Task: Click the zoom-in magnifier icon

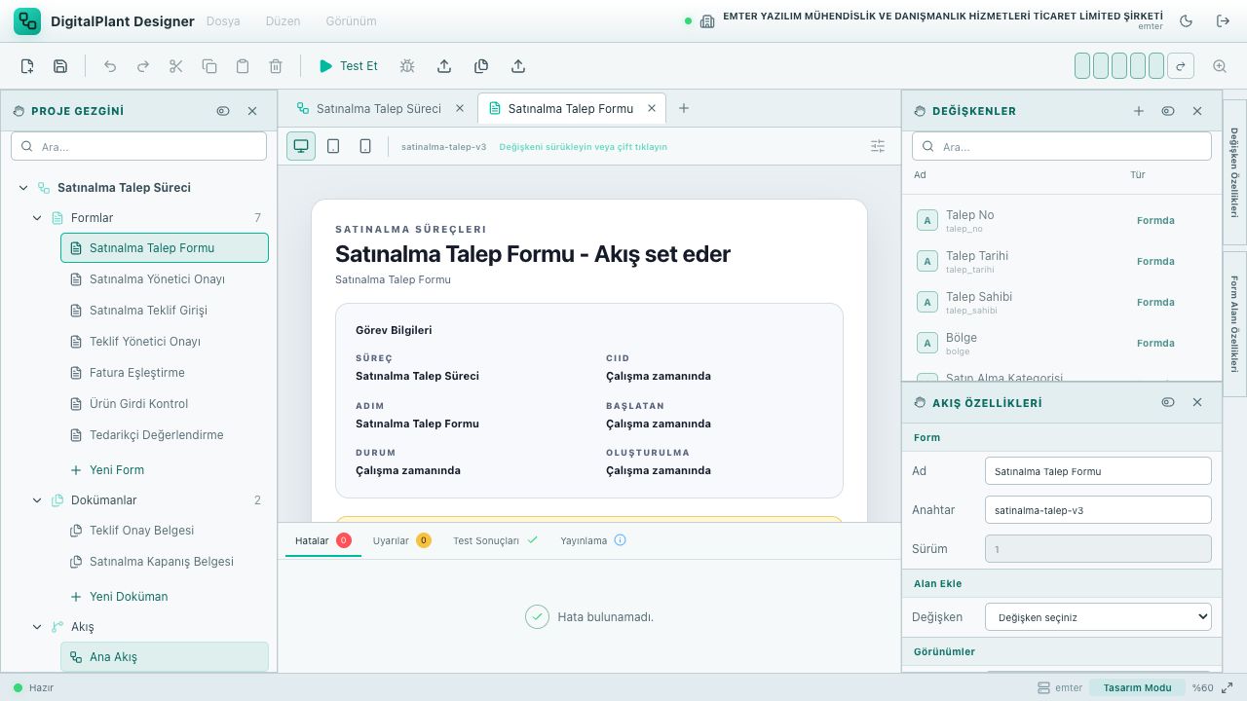Action: (x=1220, y=66)
